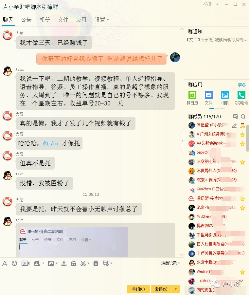
Task: Open the shared screenshot image thumbnail
Action: pyautogui.click(x=74, y=242)
